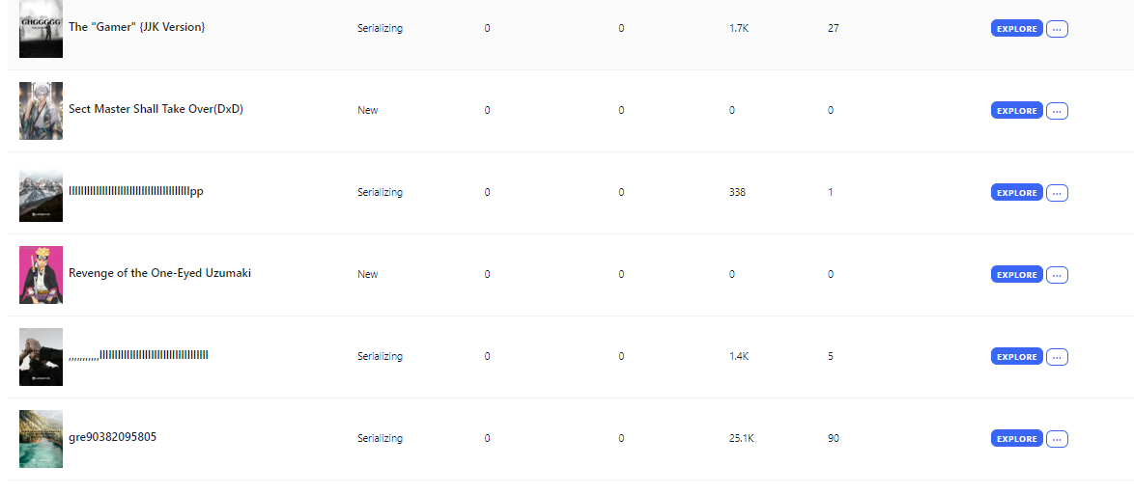Open more options for The "Gamer" {JJK Version}
Screen dimensions: 1134x494
click(1057, 29)
